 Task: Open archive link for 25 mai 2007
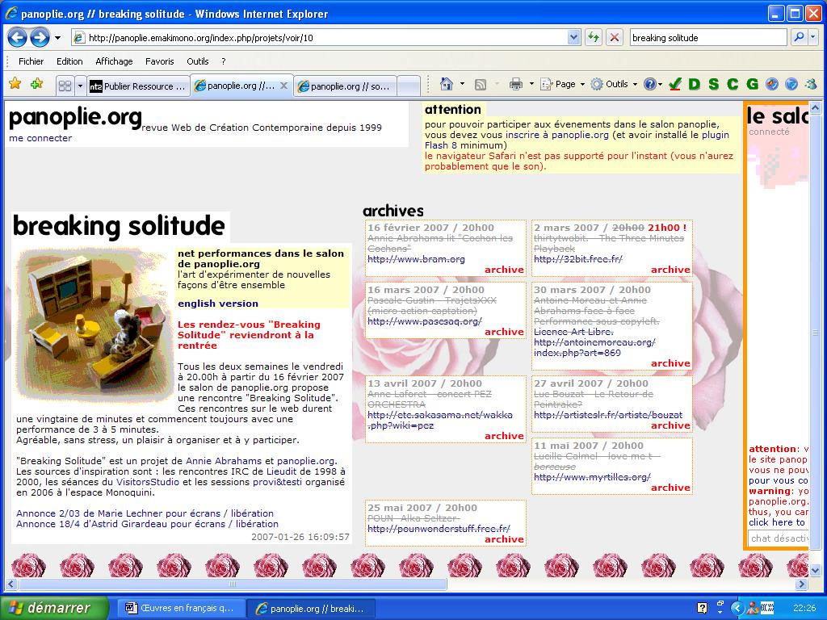click(504, 540)
